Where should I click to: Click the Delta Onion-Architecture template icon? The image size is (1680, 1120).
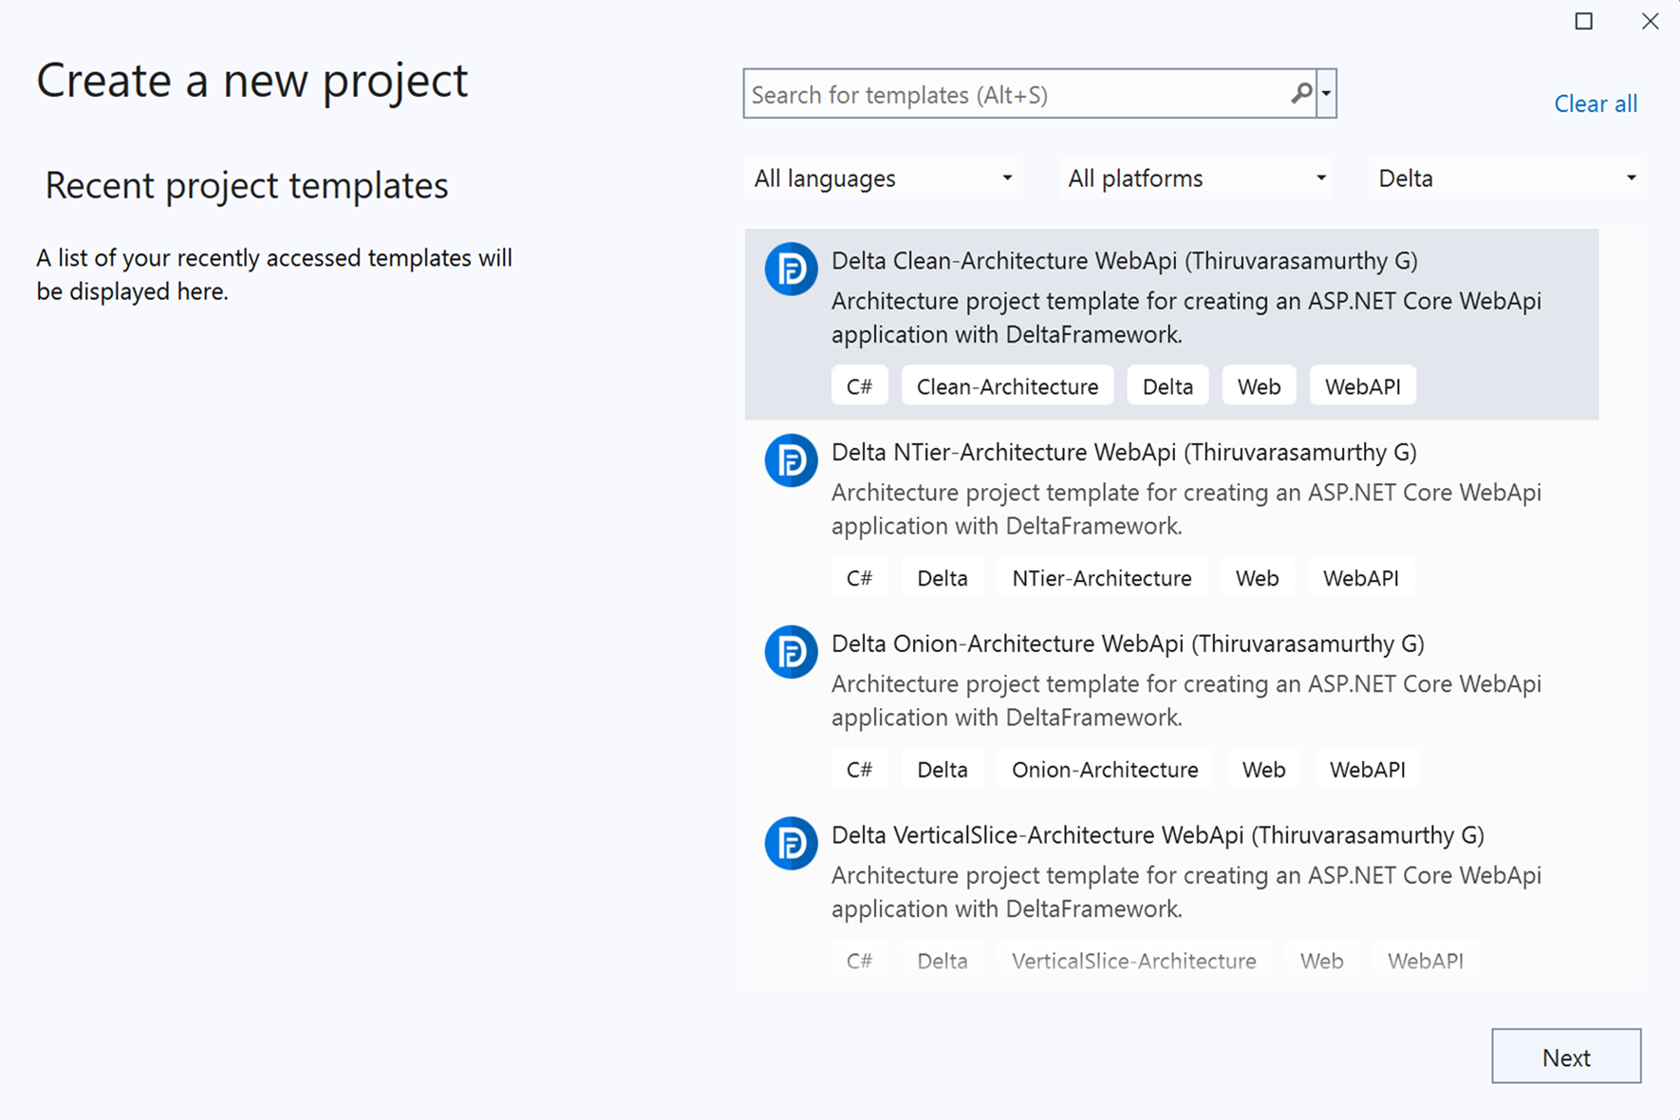[x=791, y=652]
